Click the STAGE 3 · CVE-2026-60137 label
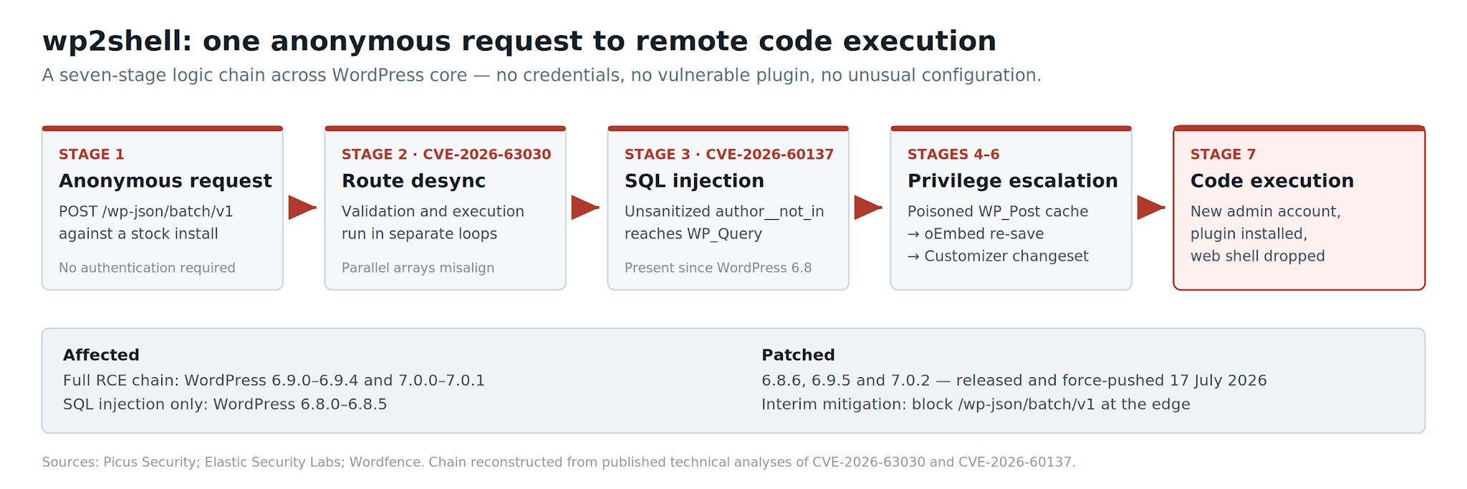Viewport: 1467px width, 489px height. coord(729,154)
